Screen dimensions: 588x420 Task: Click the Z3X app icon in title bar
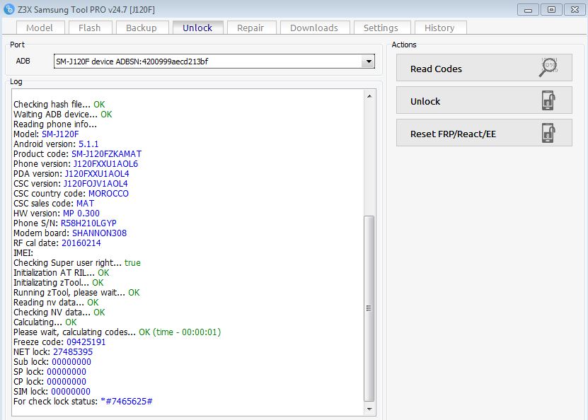pyautogui.click(x=9, y=9)
